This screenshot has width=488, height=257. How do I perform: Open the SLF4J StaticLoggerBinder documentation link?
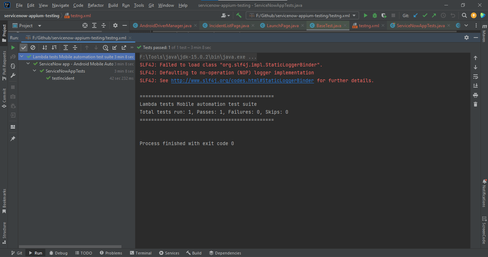click(x=242, y=80)
